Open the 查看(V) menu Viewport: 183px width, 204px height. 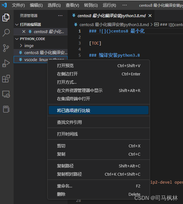pyautogui.click(x=72, y=5)
